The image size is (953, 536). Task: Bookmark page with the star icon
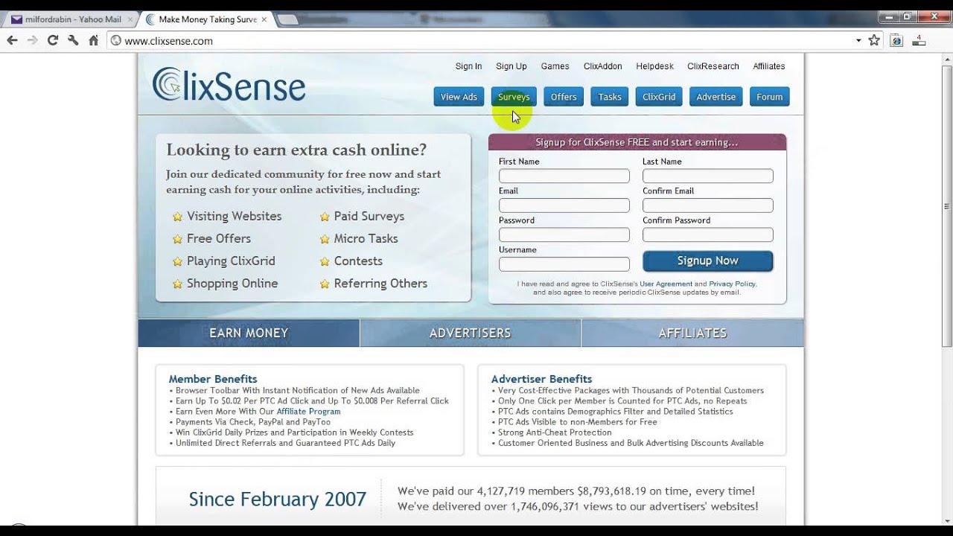[874, 41]
